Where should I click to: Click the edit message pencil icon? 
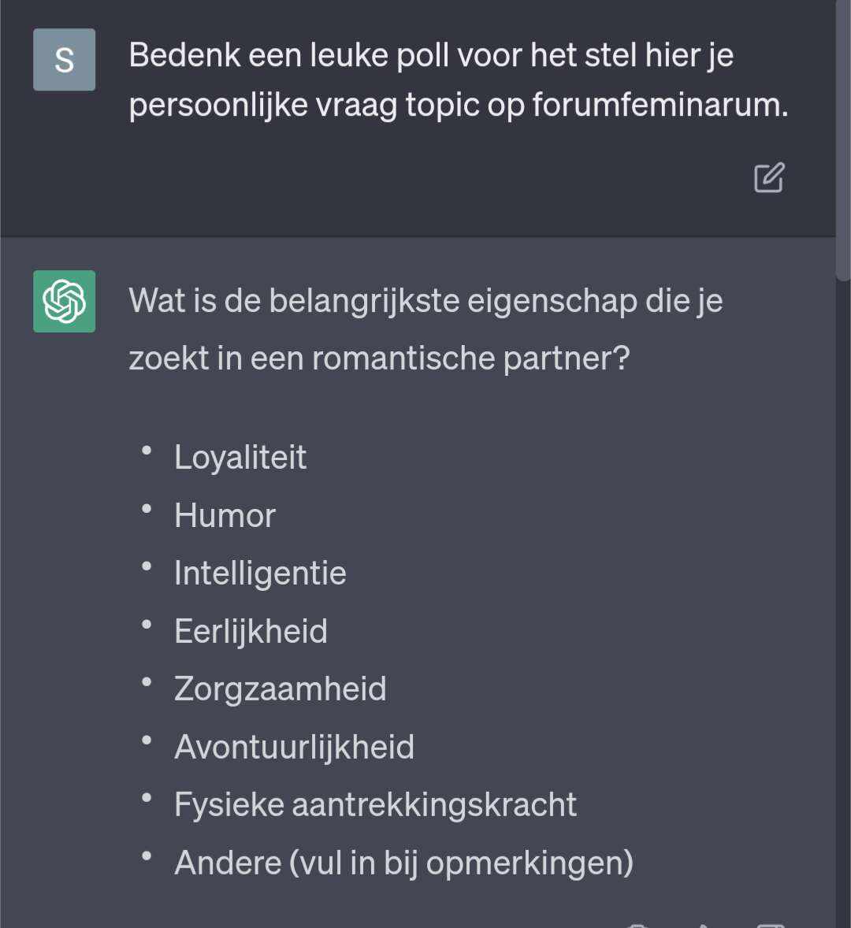click(769, 177)
